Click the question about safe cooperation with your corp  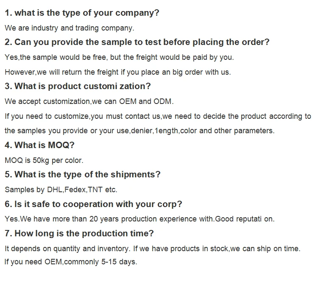pyautogui.click(x=93, y=204)
